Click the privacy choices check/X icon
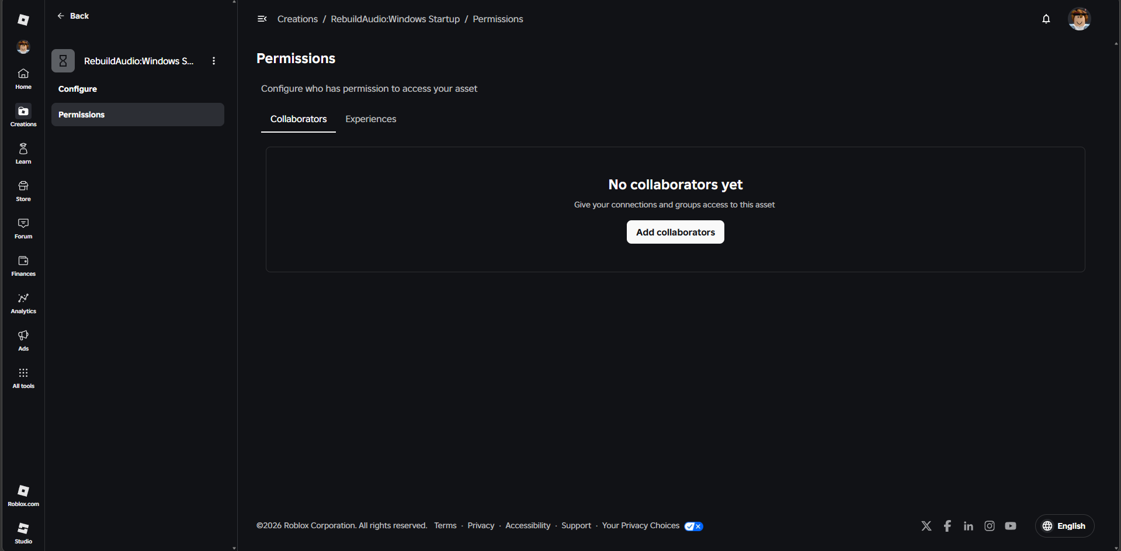Viewport: 1121px width, 551px height. click(x=694, y=526)
